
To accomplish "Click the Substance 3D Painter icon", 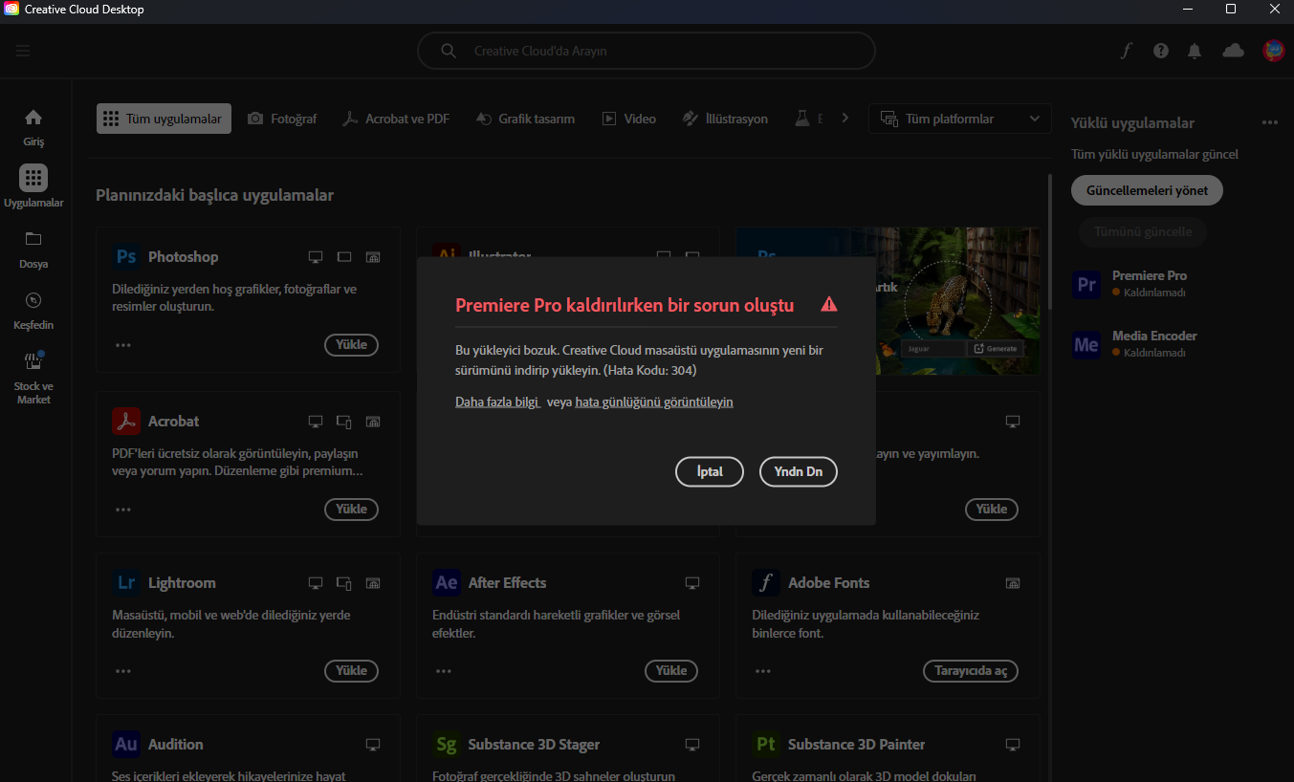I will pyautogui.click(x=765, y=744).
